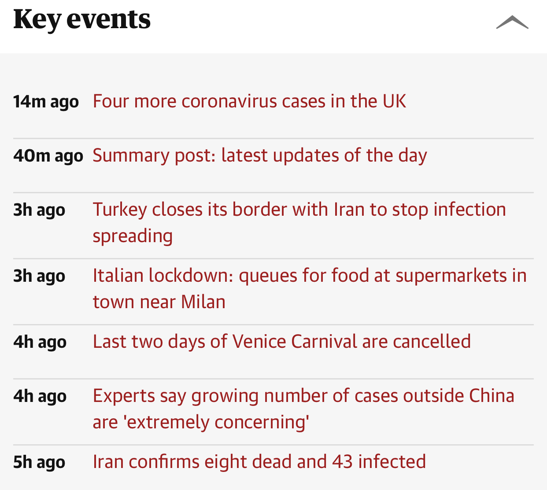547x490 pixels.
Task: Open Turkey closes its border with Iran story
Action: (x=299, y=210)
